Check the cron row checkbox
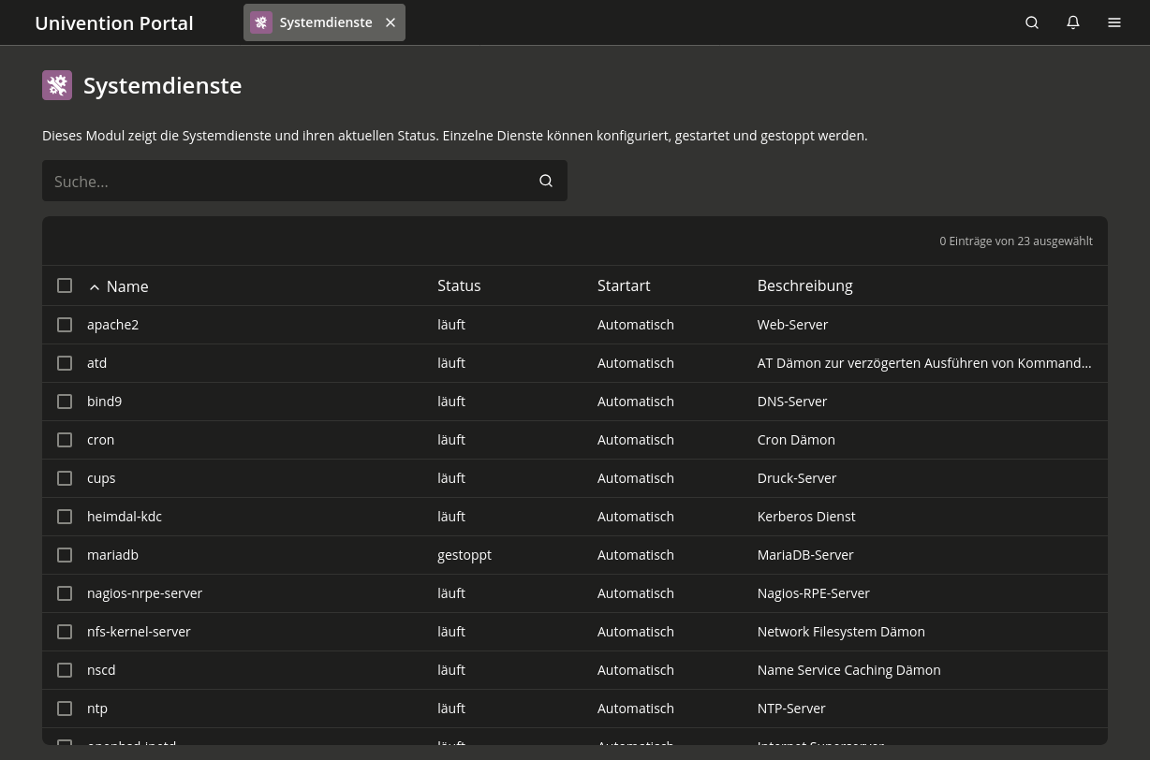Viewport: 1150px width, 760px height. point(65,440)
